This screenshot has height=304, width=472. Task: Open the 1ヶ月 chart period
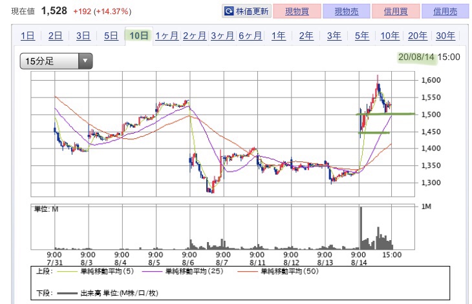(167, 35)
